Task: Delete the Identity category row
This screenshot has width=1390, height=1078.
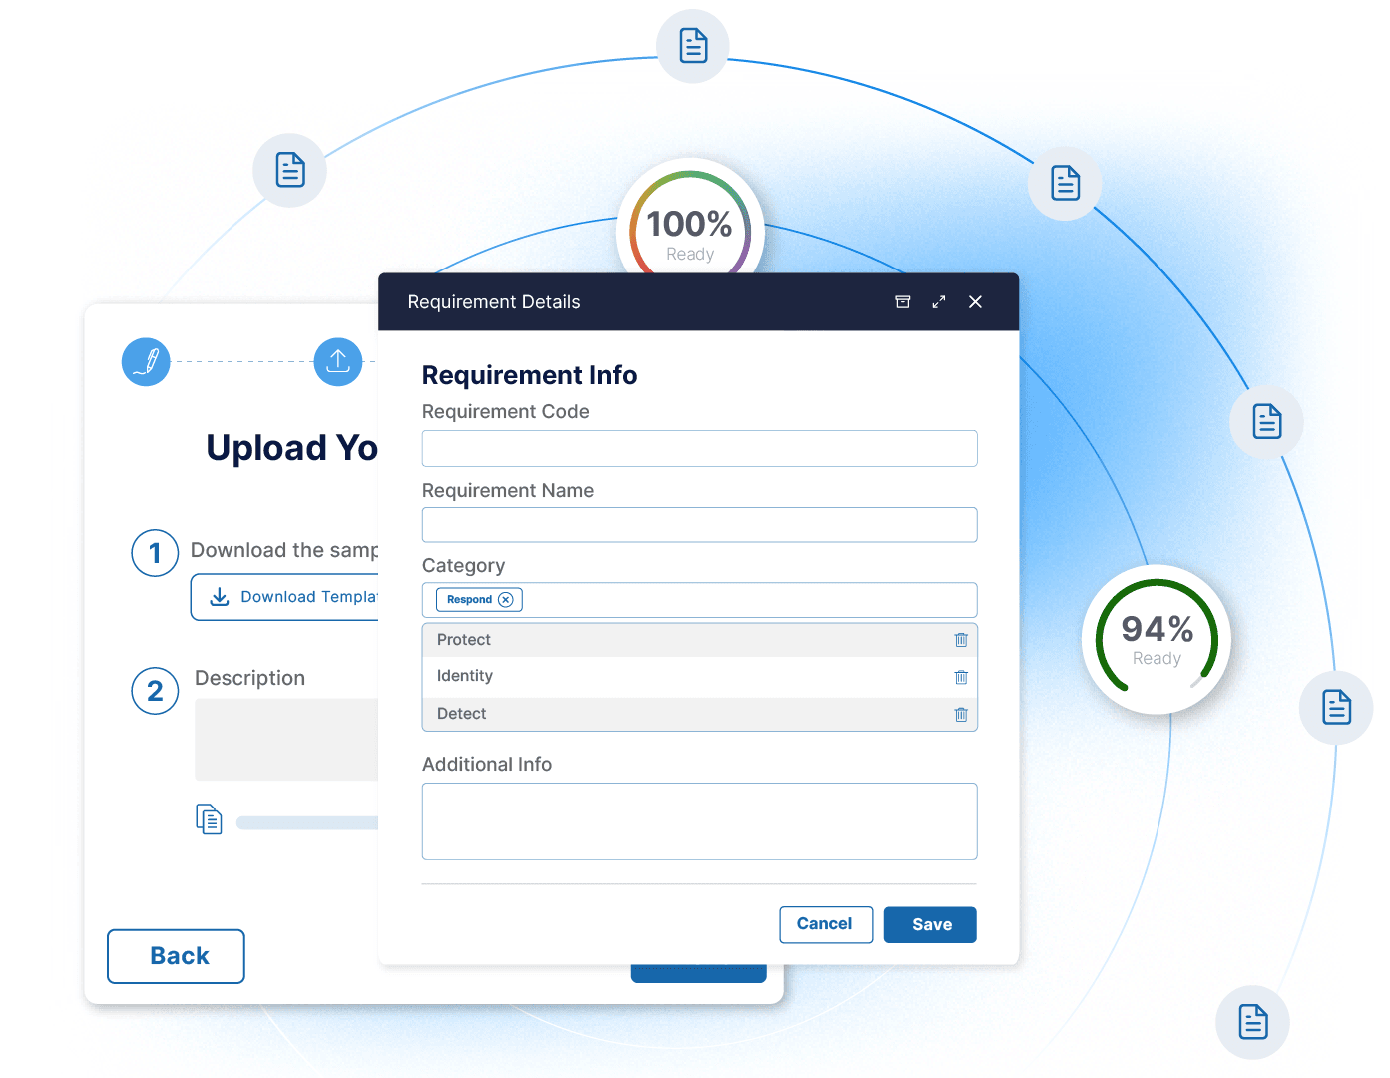Action: [x=961, y=677]
